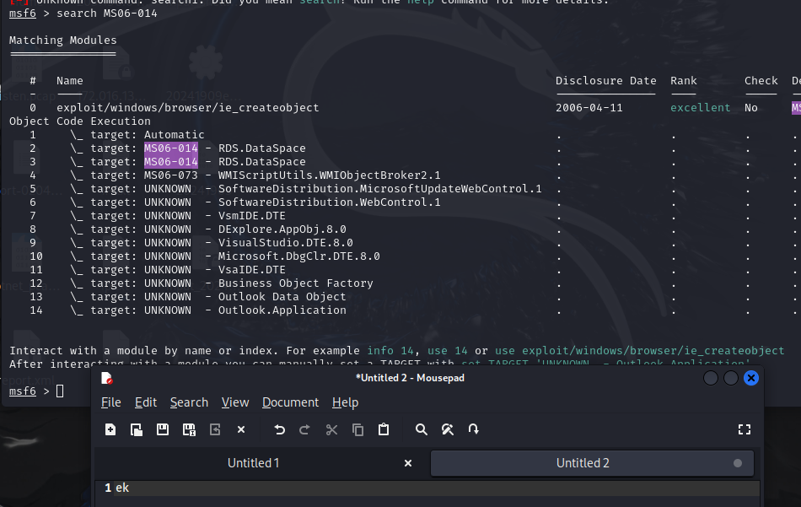Image resolution: width=801 pixels, height=507 pixels.
Task: Switch to the Untitled 1 tab
Action: (x=254, y=463)
